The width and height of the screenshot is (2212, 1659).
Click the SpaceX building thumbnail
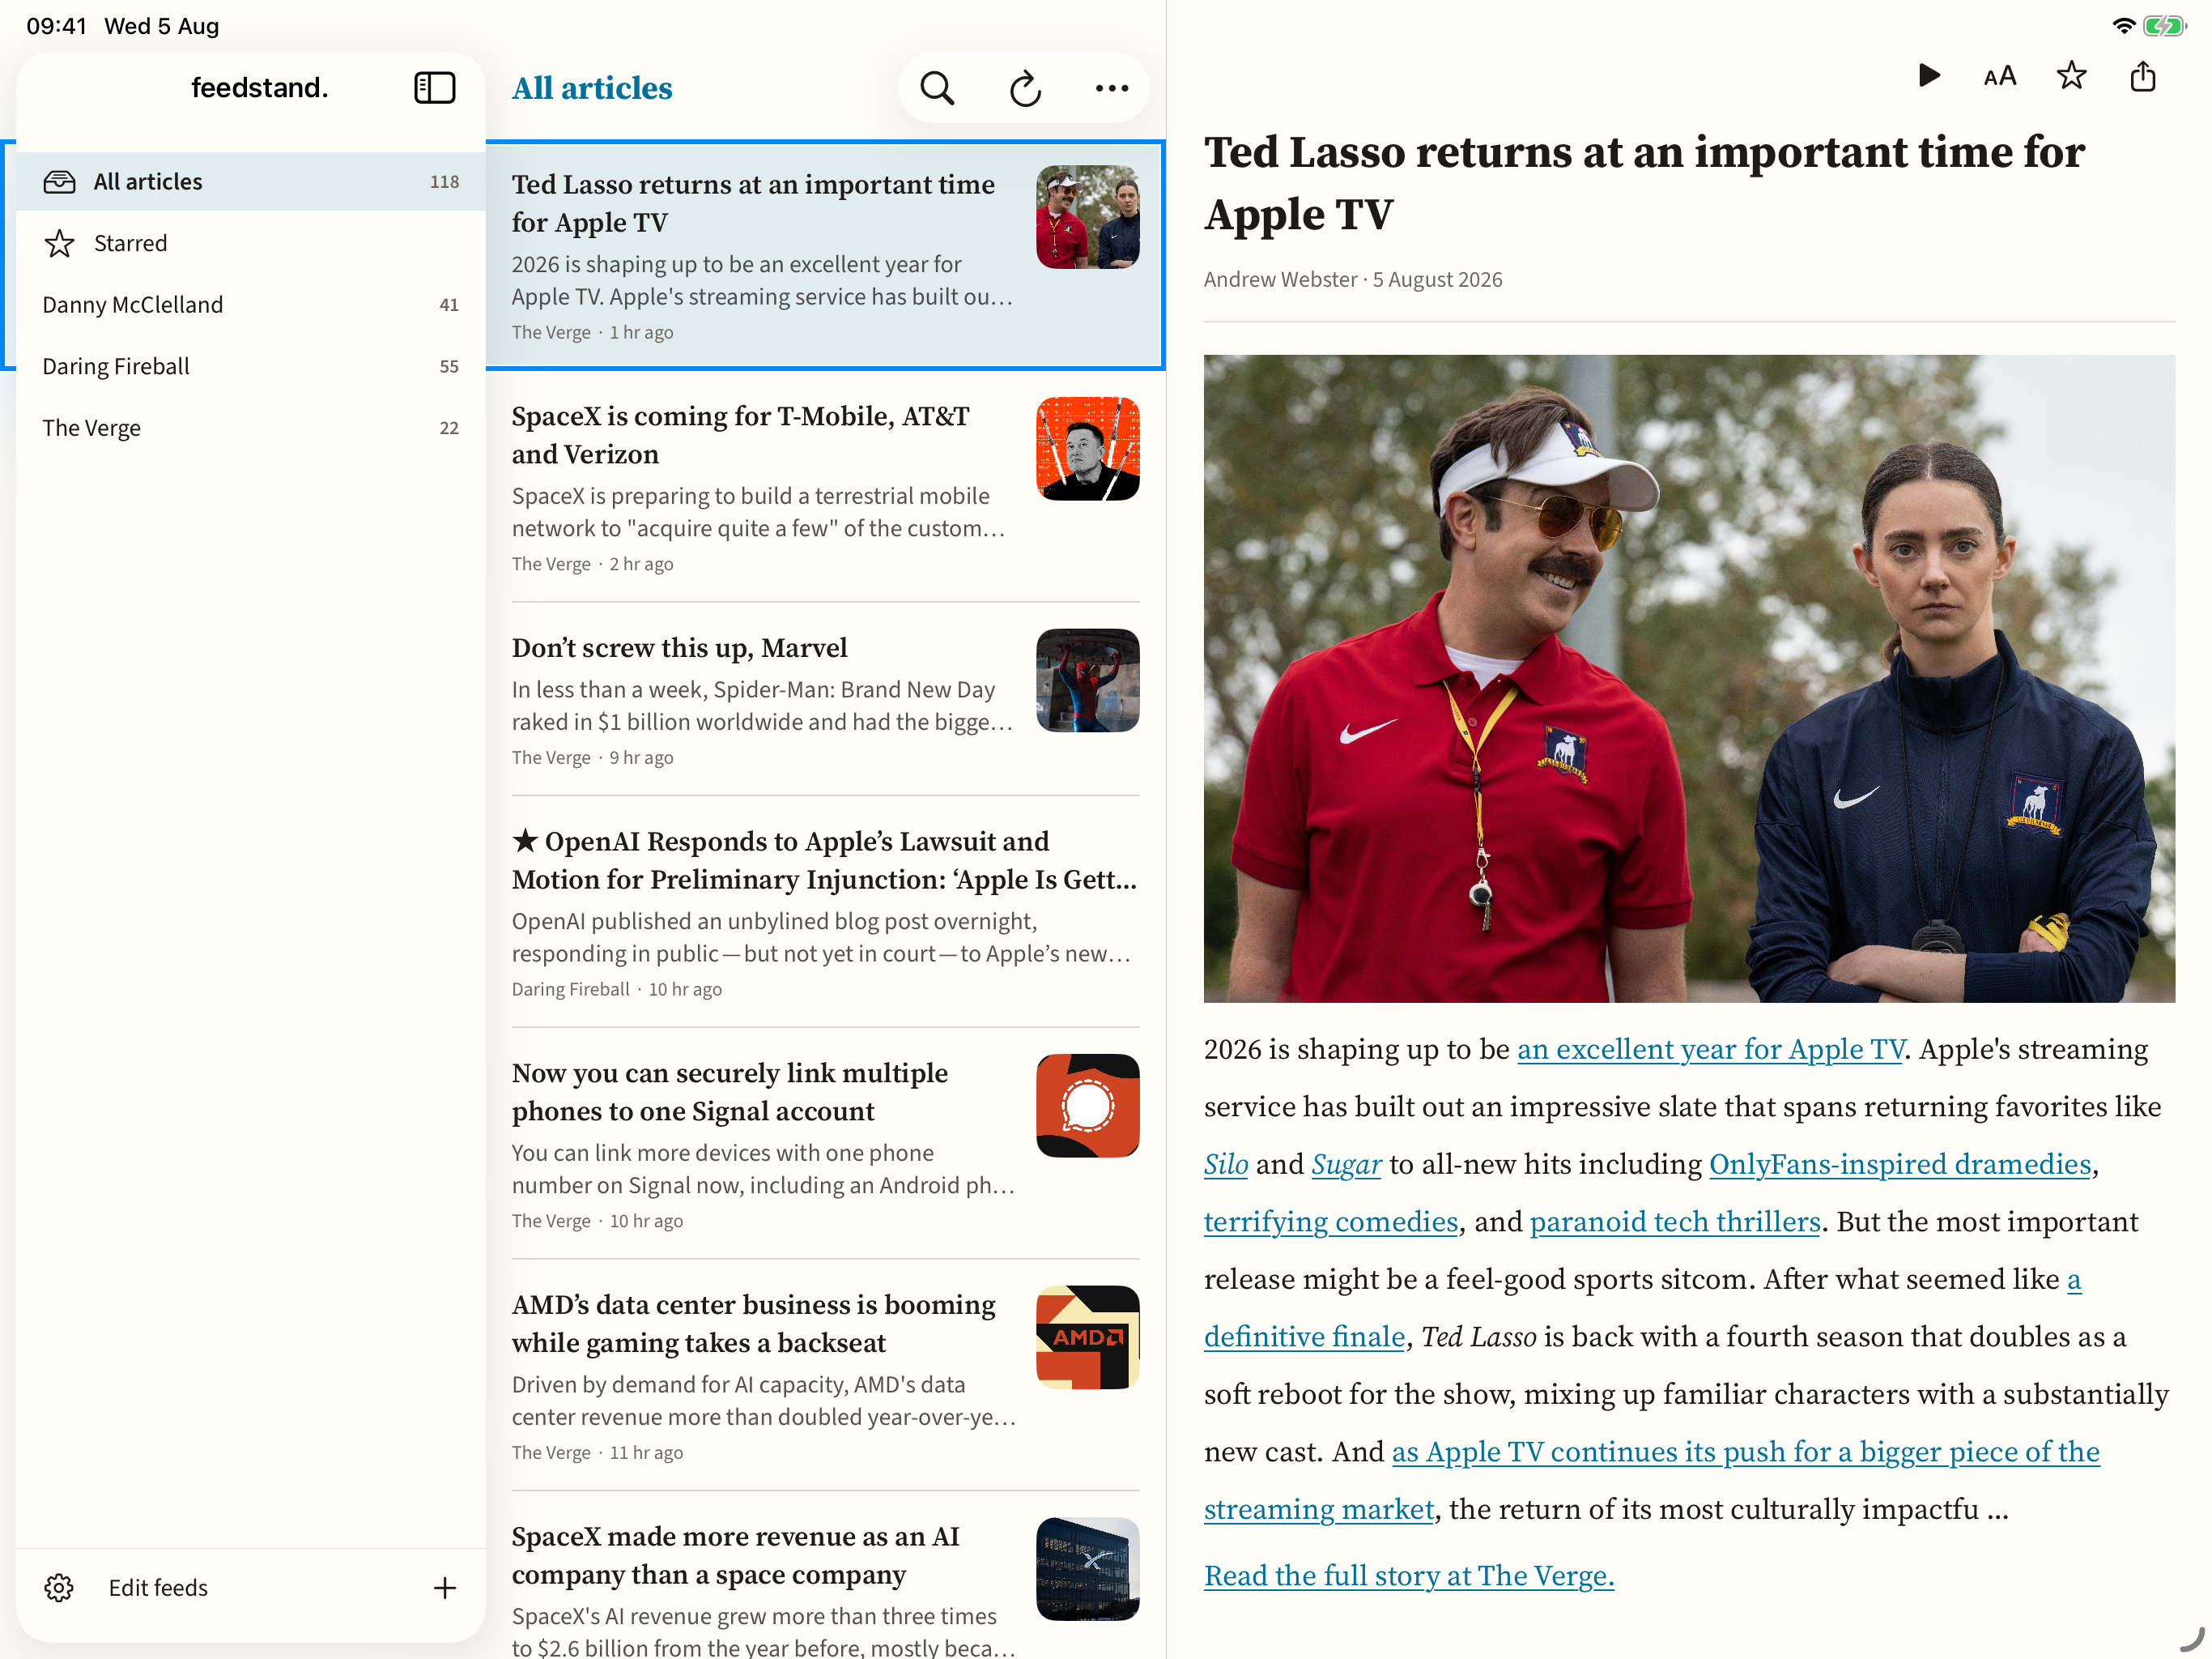point(1087,1569)
